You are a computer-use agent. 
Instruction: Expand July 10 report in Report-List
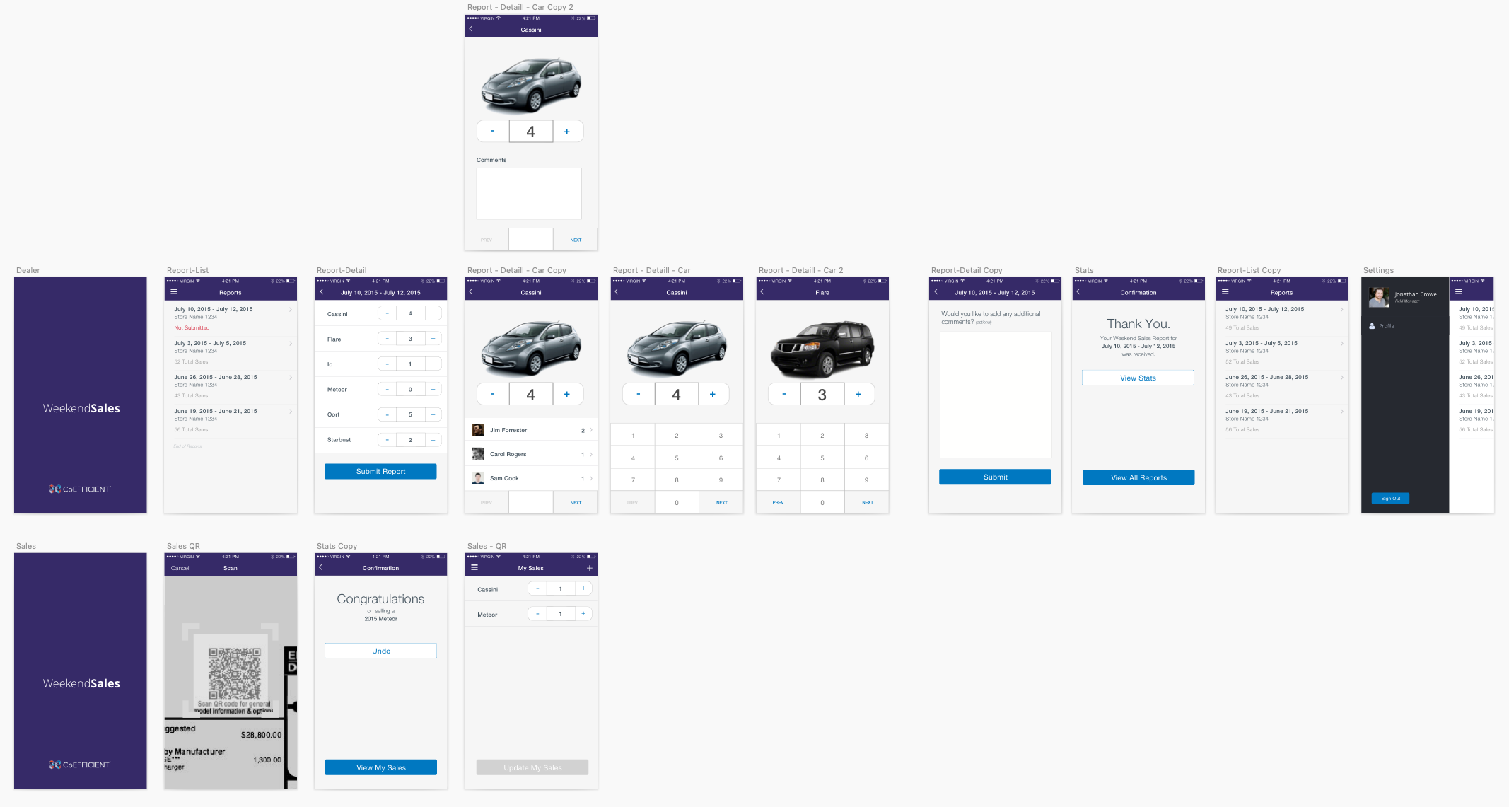(291, 310)
